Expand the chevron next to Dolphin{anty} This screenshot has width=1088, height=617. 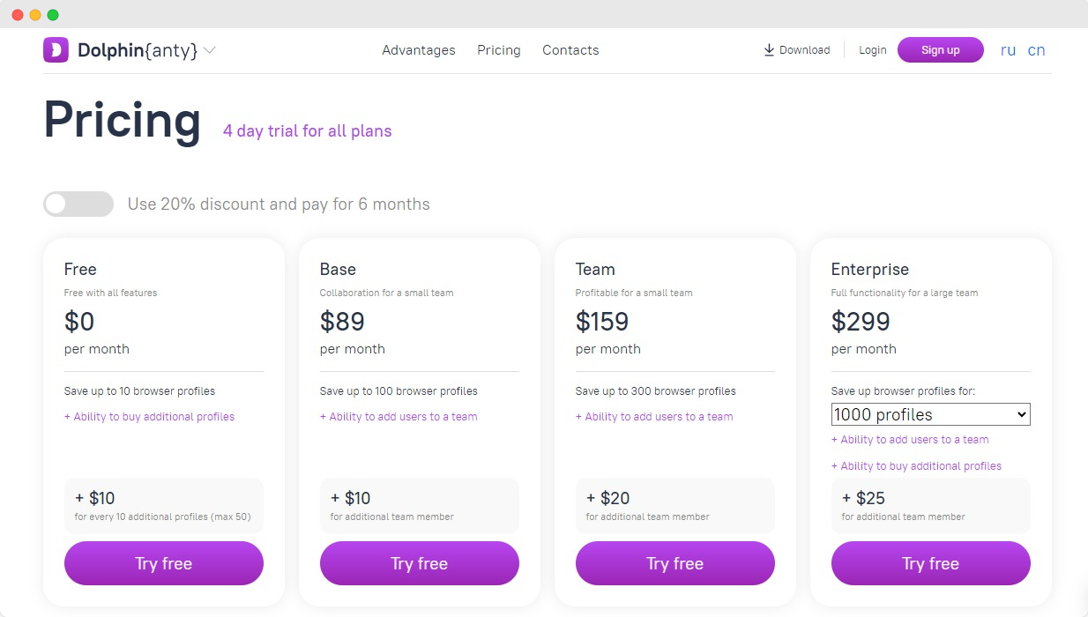point(209,50)
